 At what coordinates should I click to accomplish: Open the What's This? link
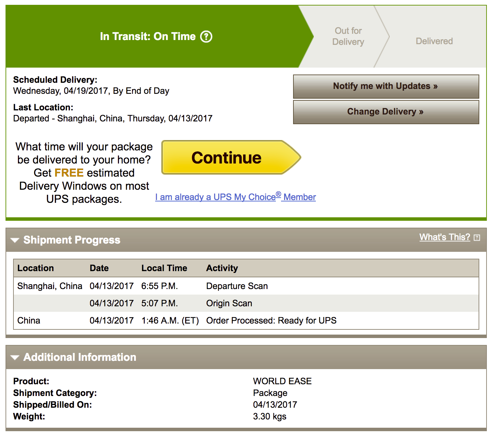(x=444, y=237)
